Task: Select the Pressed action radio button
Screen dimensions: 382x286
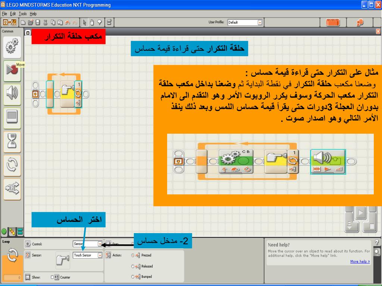Action: 133,255
